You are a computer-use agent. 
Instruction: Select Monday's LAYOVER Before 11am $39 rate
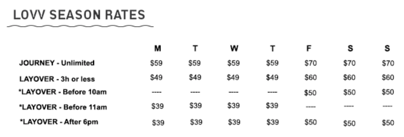[x=157, y=106]
